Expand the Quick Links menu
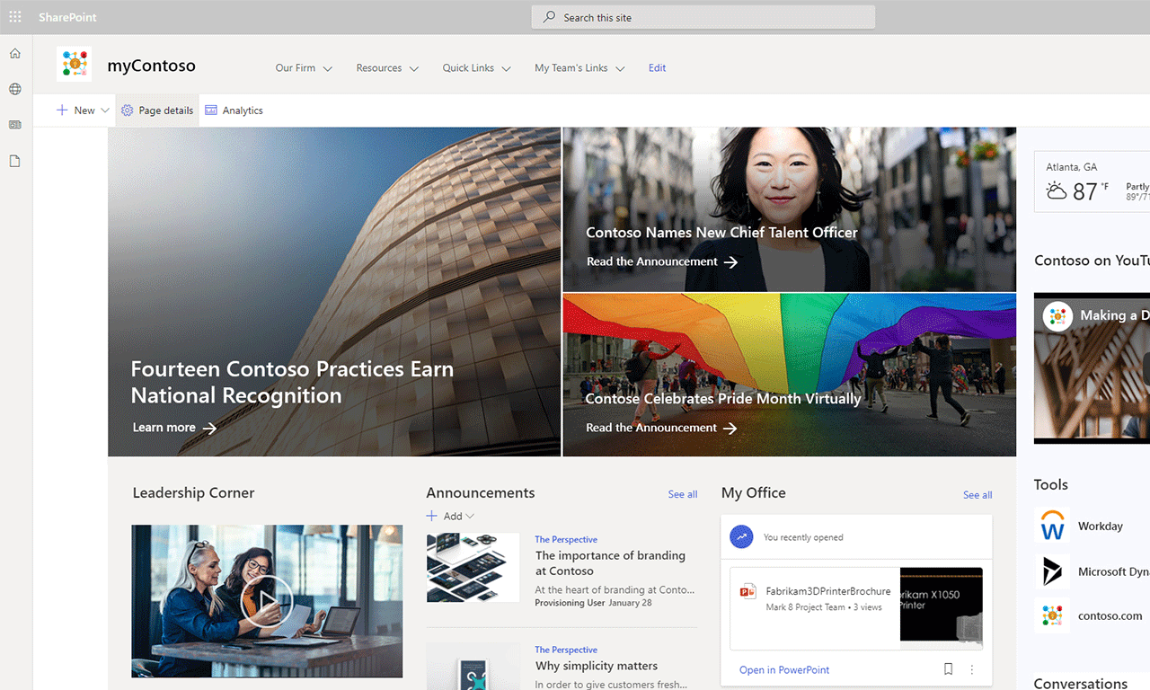The width and height of the screenshot is (1150, 690). [x=507, y=68]
